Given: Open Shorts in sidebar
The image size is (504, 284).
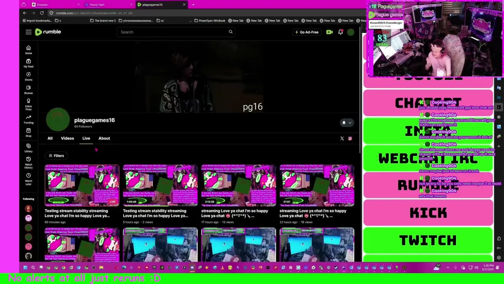Looking at the screenshot, I should coord(28,77).
